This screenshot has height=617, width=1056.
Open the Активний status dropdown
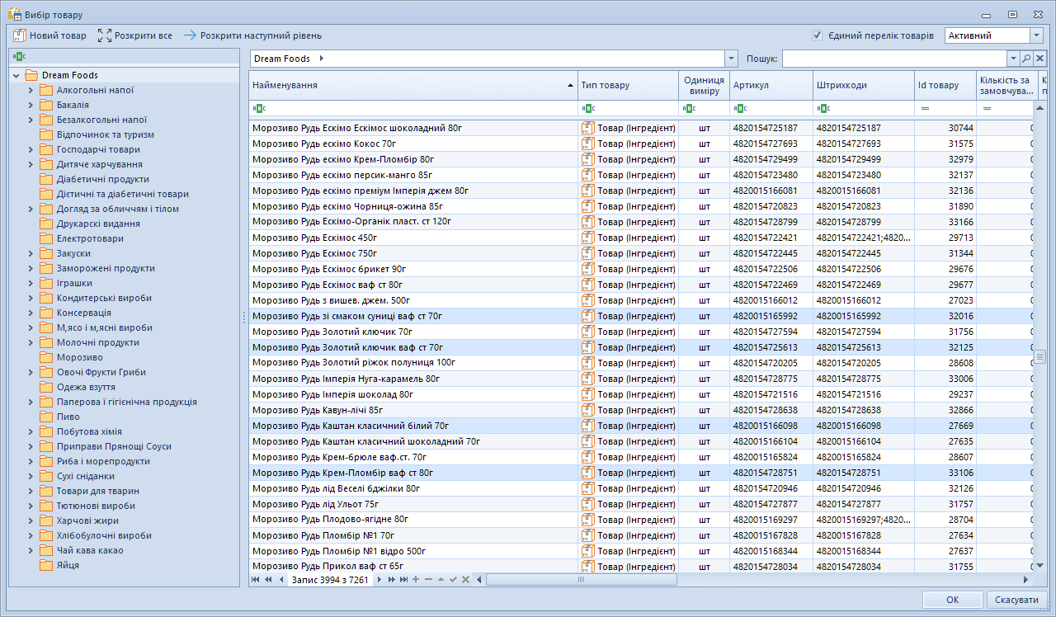(1036, 35)
